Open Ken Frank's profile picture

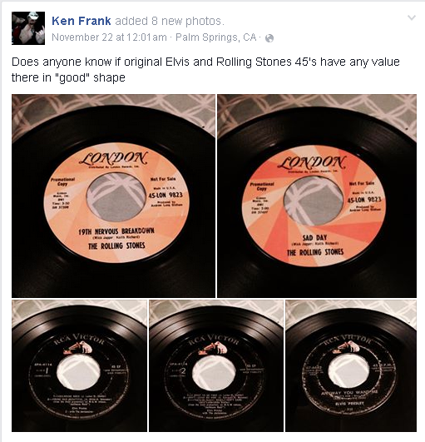click(28, 28)
